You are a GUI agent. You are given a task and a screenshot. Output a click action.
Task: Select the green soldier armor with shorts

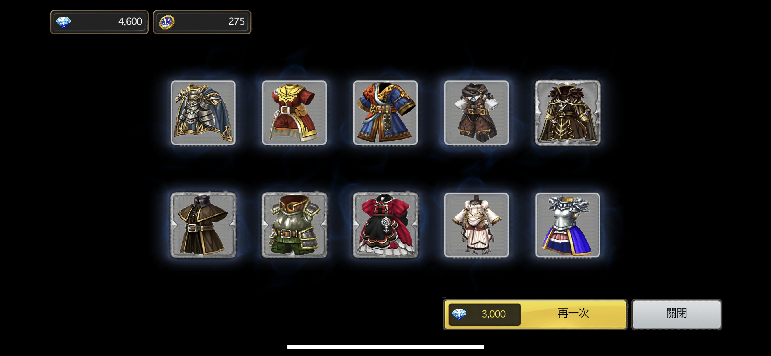coord(294,225)
